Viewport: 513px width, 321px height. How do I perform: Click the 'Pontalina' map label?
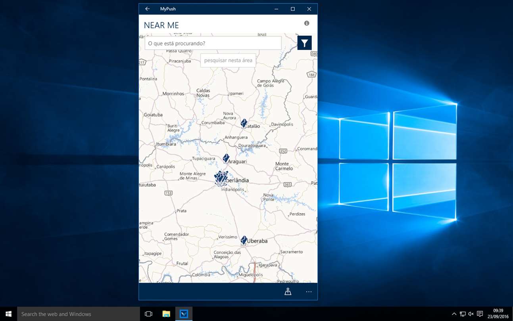click(x=148, y=79)
